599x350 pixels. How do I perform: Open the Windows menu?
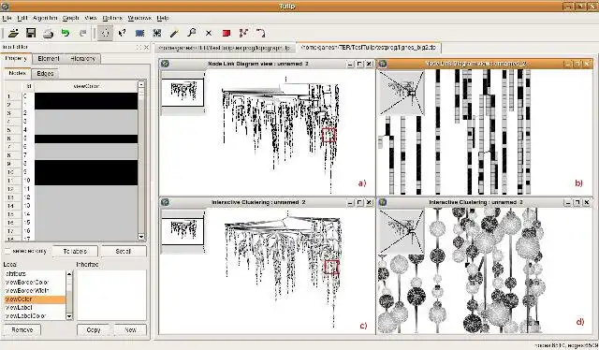coord(139,18)
